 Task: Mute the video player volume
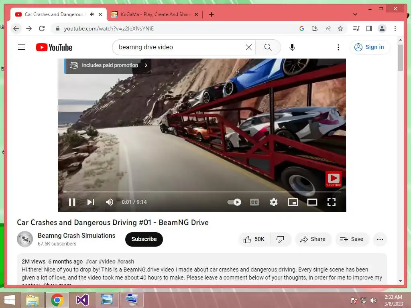coord(110,202)
